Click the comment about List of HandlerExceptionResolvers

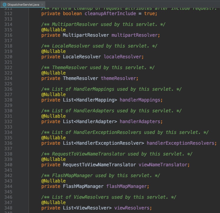coord(125,132)
